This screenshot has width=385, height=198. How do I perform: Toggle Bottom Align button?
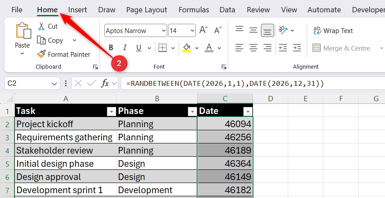point(268,30)
